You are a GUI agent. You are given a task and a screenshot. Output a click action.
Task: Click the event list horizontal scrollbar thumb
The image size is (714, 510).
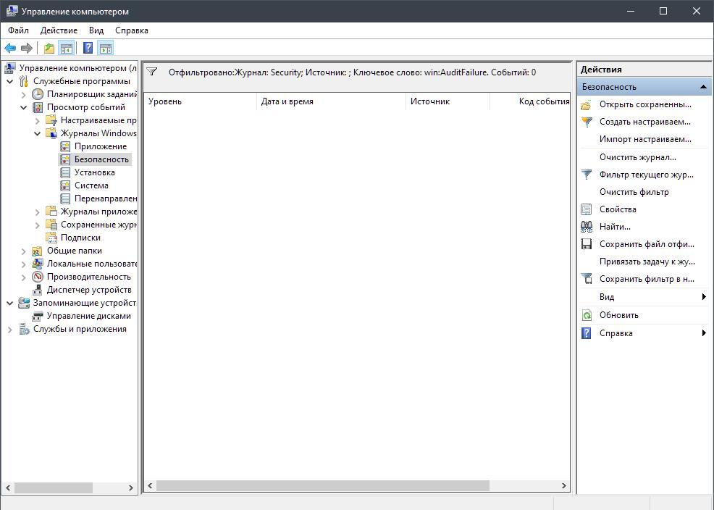pos(323,486)
